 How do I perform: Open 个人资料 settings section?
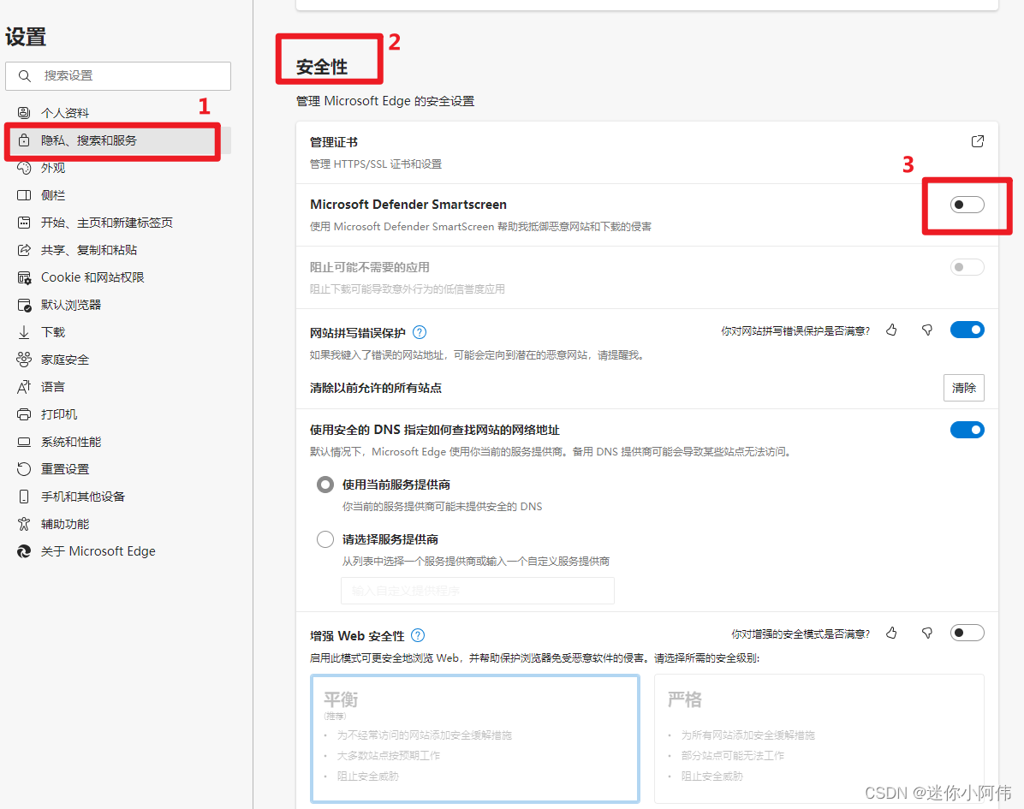click(x=117, y=113)
